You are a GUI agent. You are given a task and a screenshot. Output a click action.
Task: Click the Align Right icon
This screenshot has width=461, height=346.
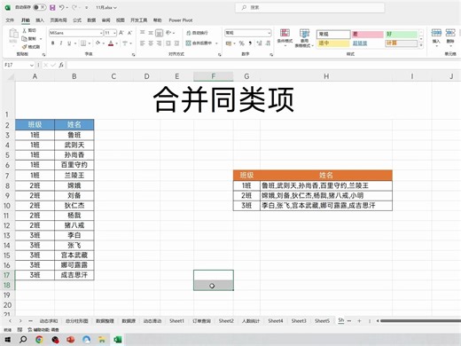coord(159,43)
